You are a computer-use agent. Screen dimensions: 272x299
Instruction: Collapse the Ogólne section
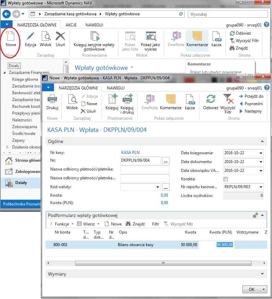(x=262, y=141)
